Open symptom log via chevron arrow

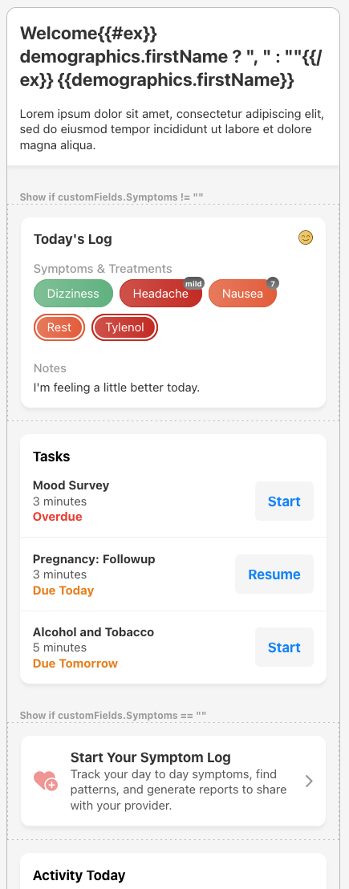(309, 781)
